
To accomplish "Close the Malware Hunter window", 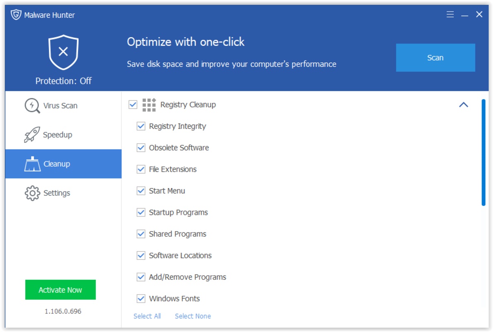I will coord(479,15).
